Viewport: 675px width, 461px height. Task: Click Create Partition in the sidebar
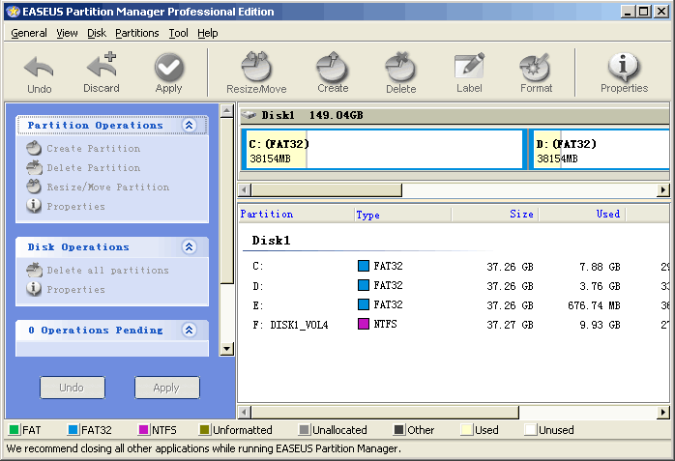tap(83, 149)
